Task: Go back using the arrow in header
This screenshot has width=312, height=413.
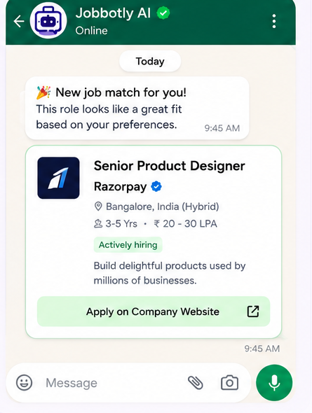Action: click(19, 21)
